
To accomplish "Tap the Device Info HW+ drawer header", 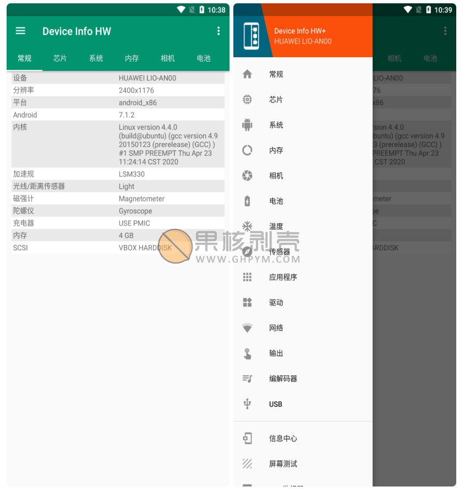I will pyautogui.click(x=303, y=36).
